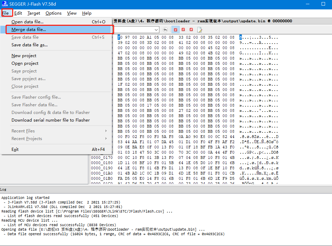The height and width of the screenshot is (246, 332).
Task: Choose Merge data file... entry
Action: click(x=56, y=30)
